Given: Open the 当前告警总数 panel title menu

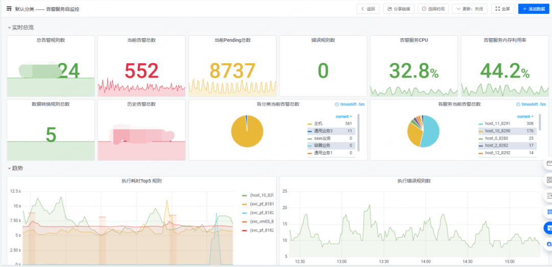Looking at the screenshot, I should tap(142, 40).
